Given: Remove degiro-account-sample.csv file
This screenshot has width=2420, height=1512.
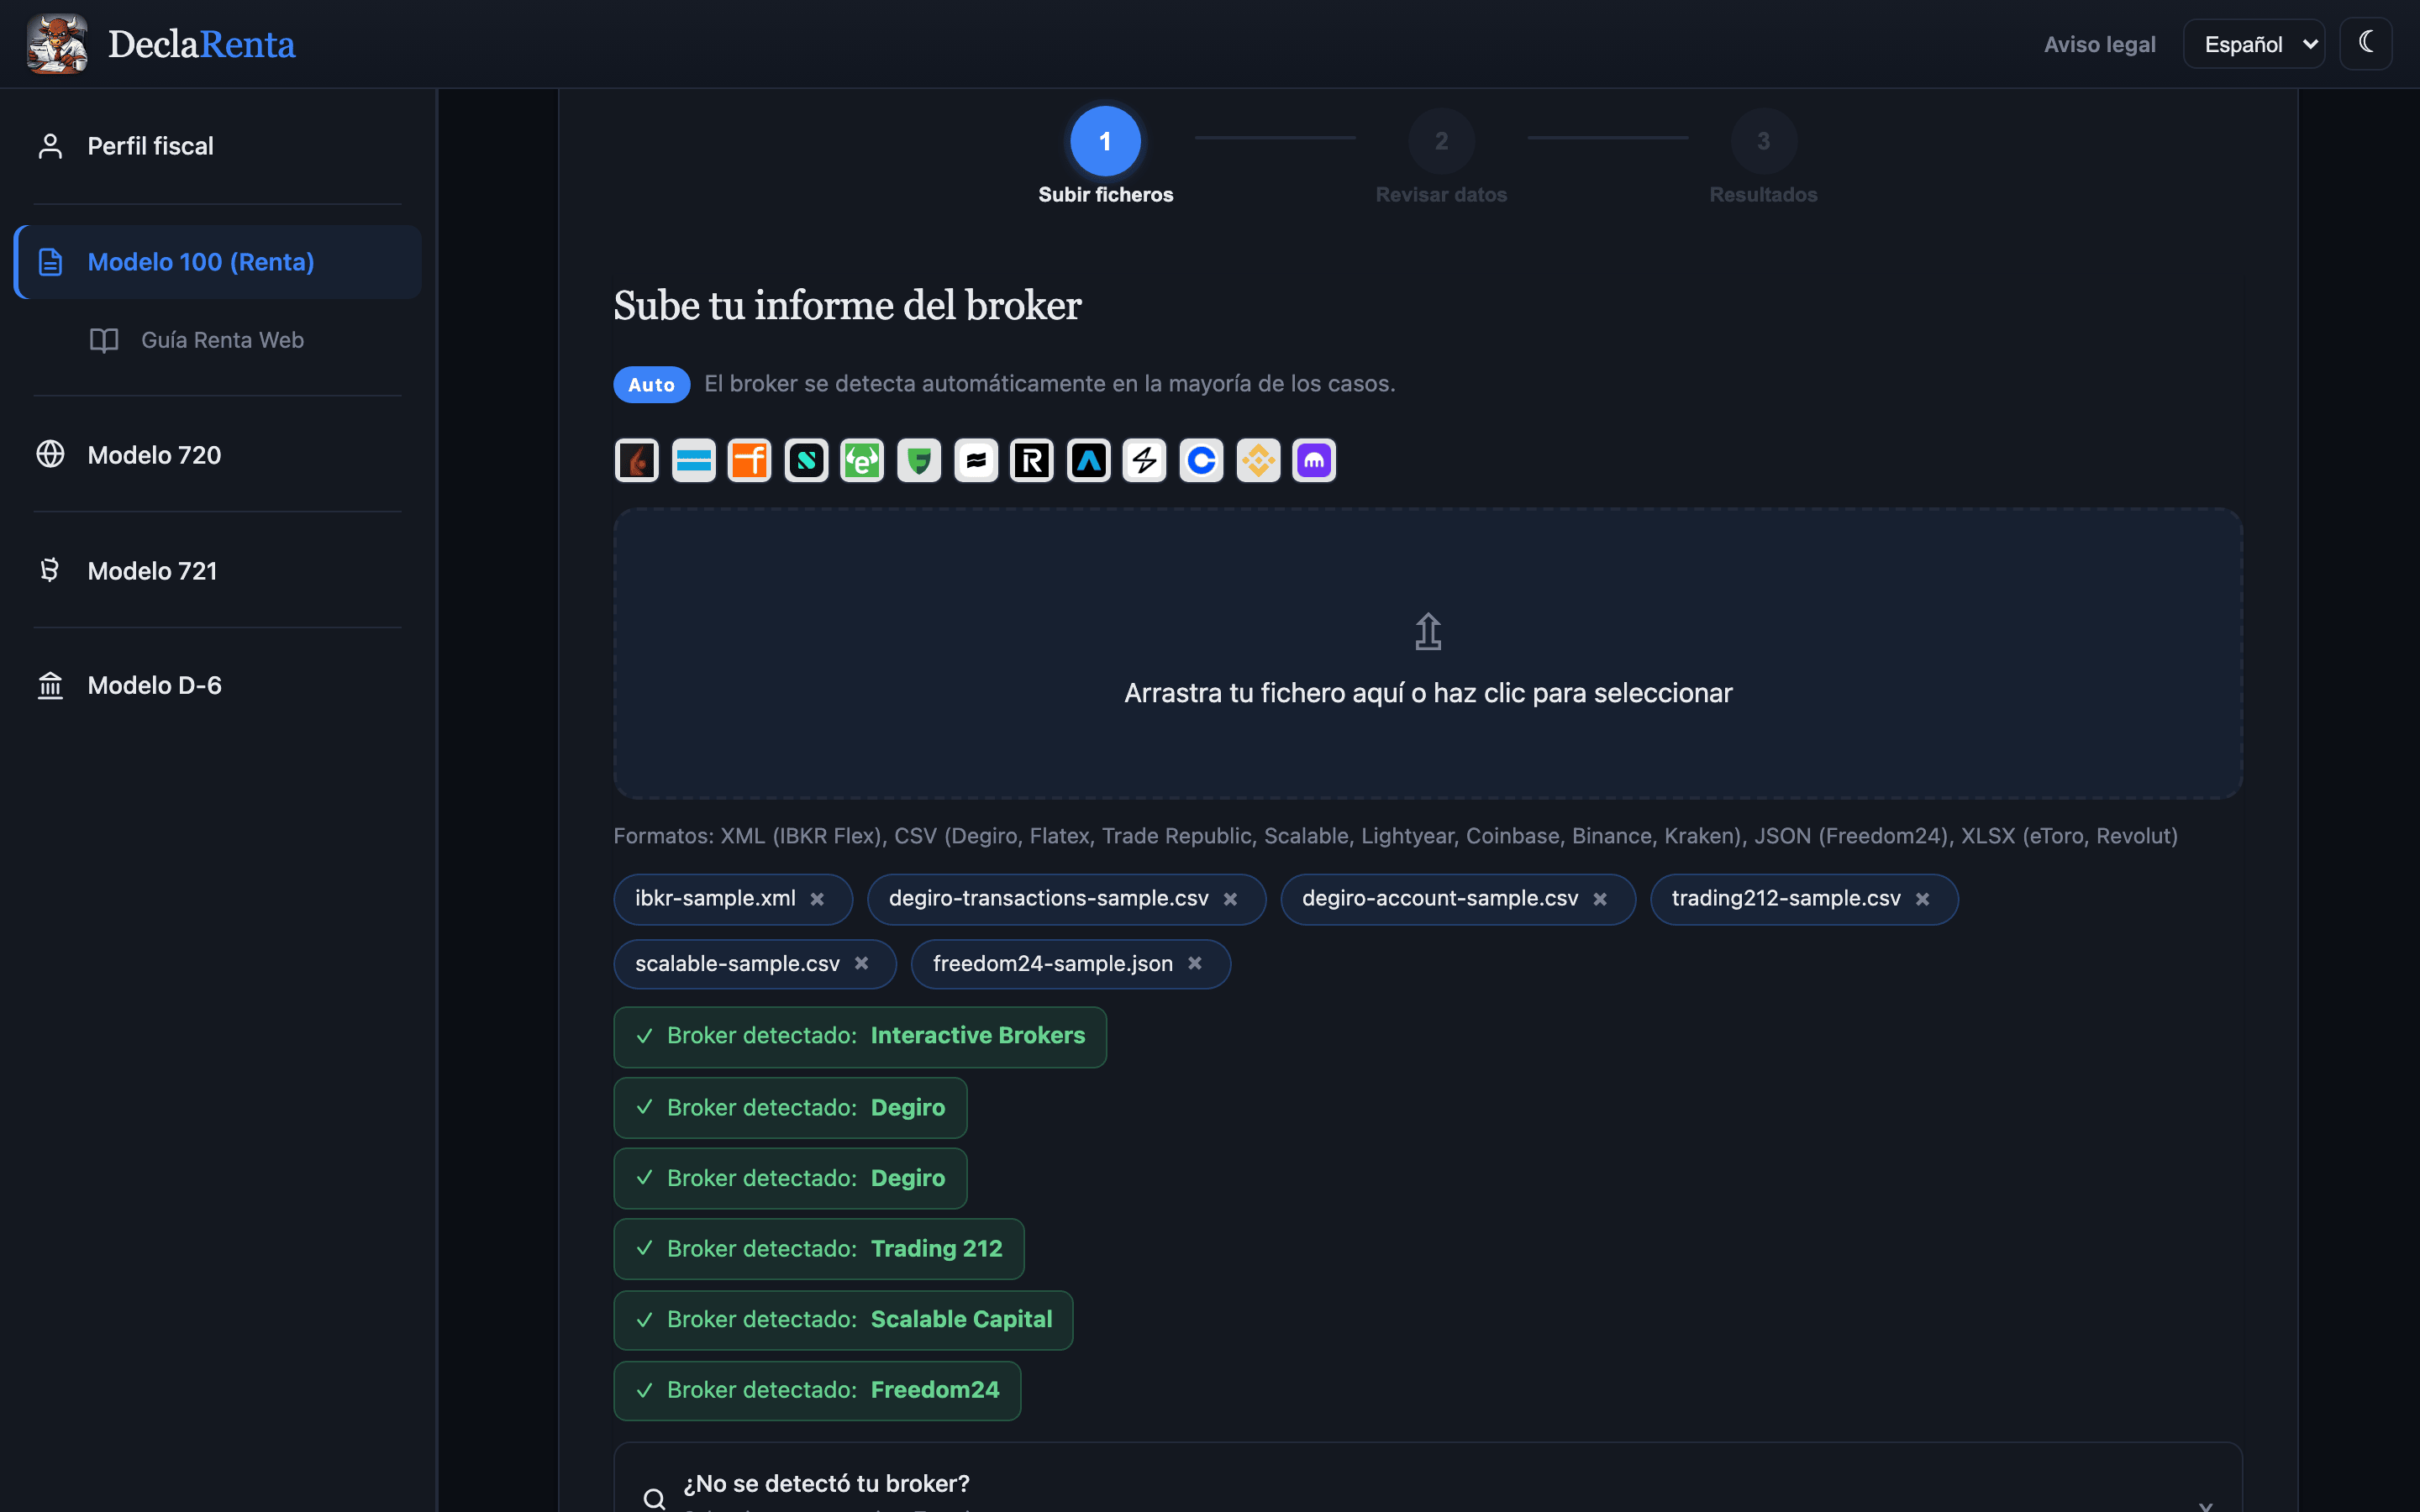Looking at the screenshot, I should pos(1600,899).
